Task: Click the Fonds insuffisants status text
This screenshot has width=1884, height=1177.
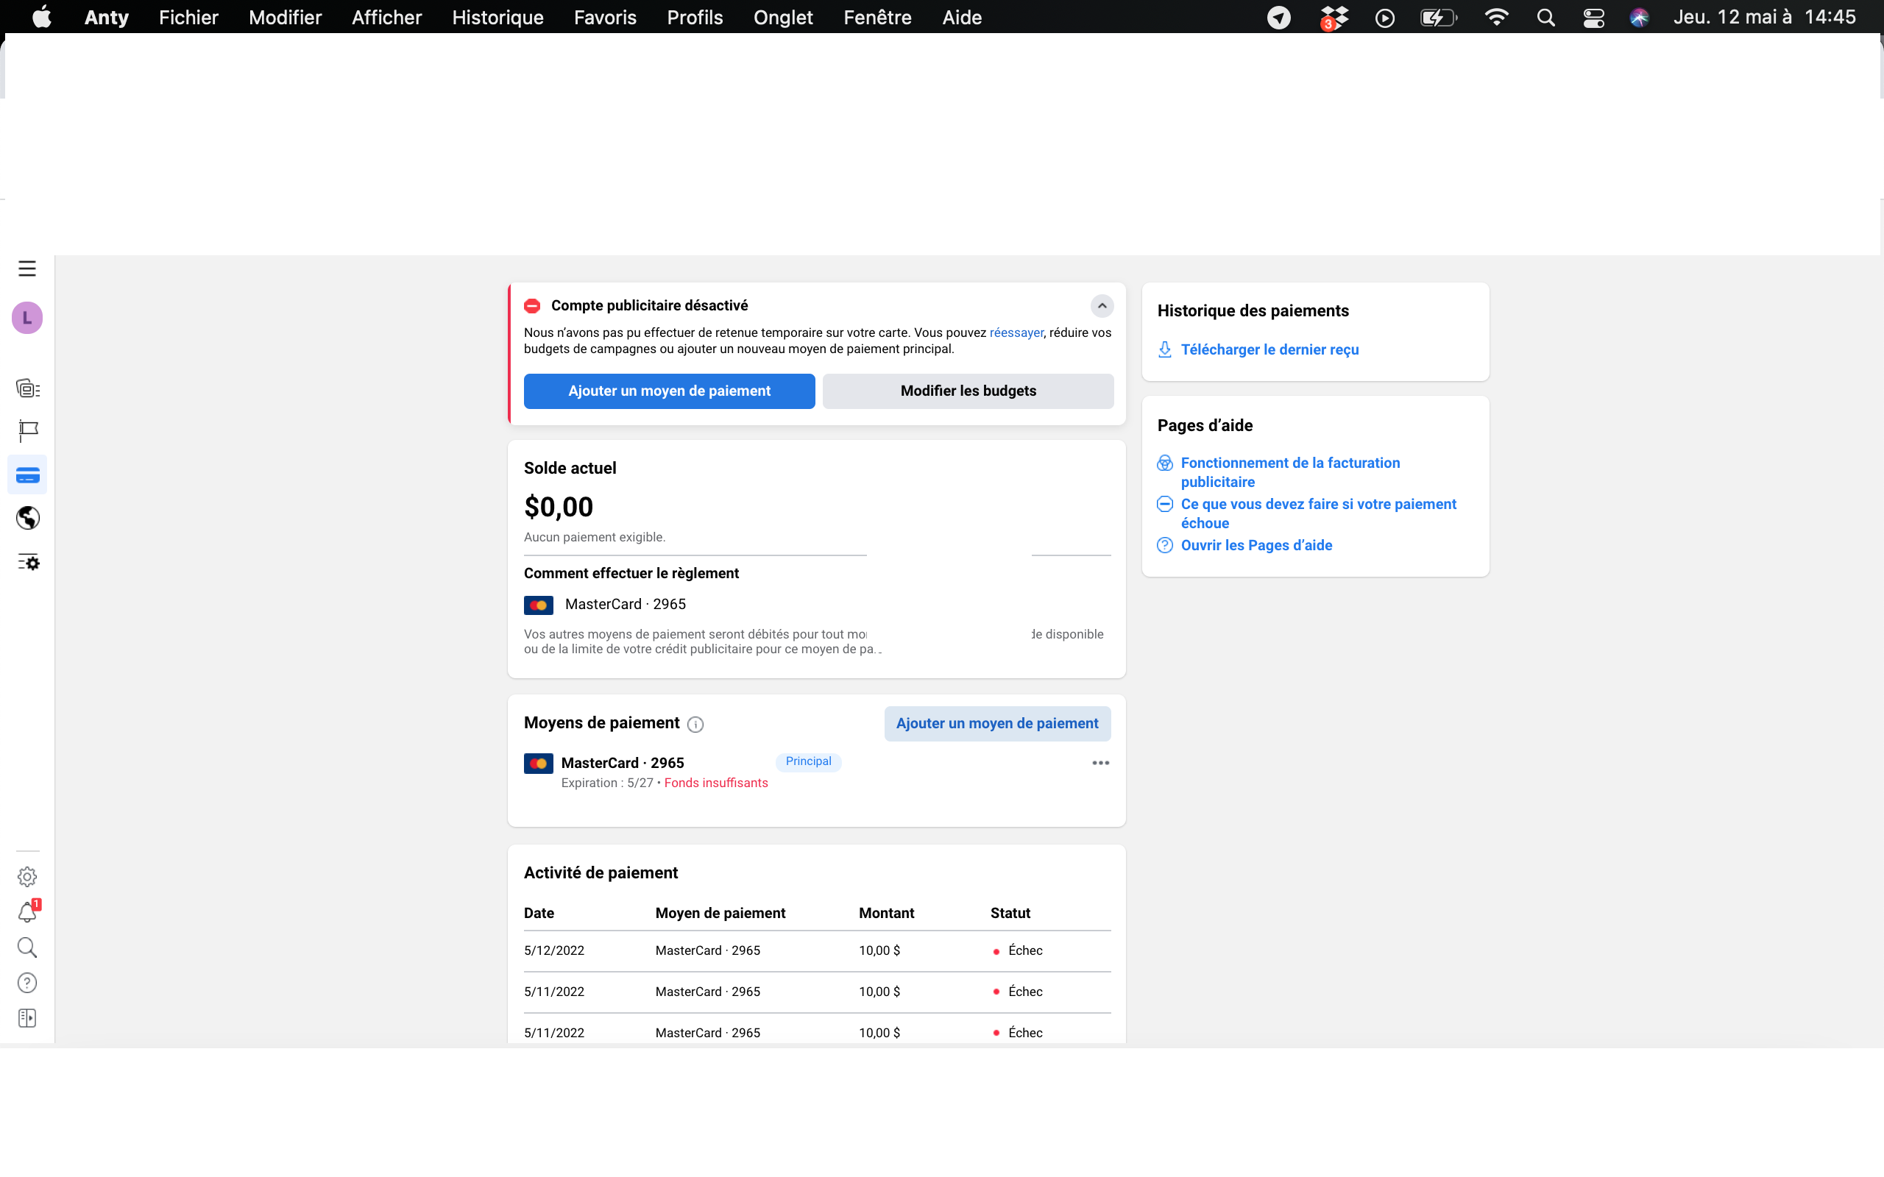Action: point(715,783)
